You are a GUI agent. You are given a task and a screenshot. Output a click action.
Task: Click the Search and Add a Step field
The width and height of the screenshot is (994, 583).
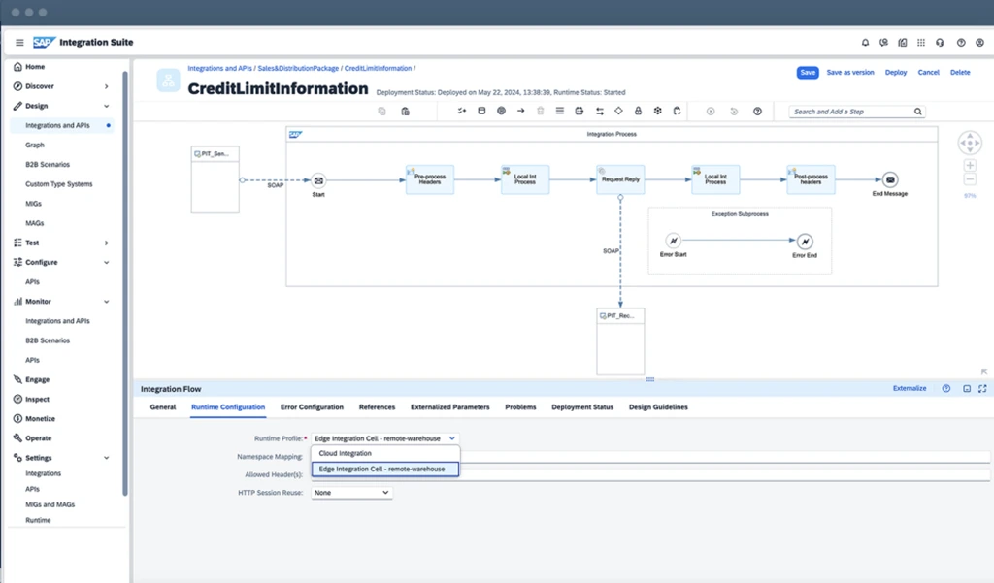856,112
